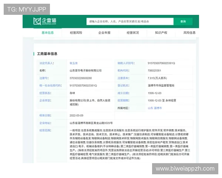The image size is (222, 178).
Task: Select registration authority 淄博市市场监督管理局
Action: (161, 86)
